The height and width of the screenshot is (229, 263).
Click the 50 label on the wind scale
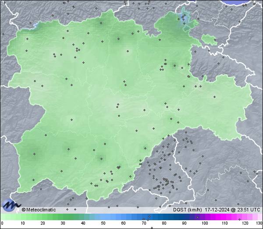(103, 223)
